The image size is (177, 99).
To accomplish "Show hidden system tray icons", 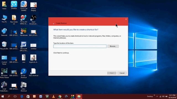I will [157, 97].
